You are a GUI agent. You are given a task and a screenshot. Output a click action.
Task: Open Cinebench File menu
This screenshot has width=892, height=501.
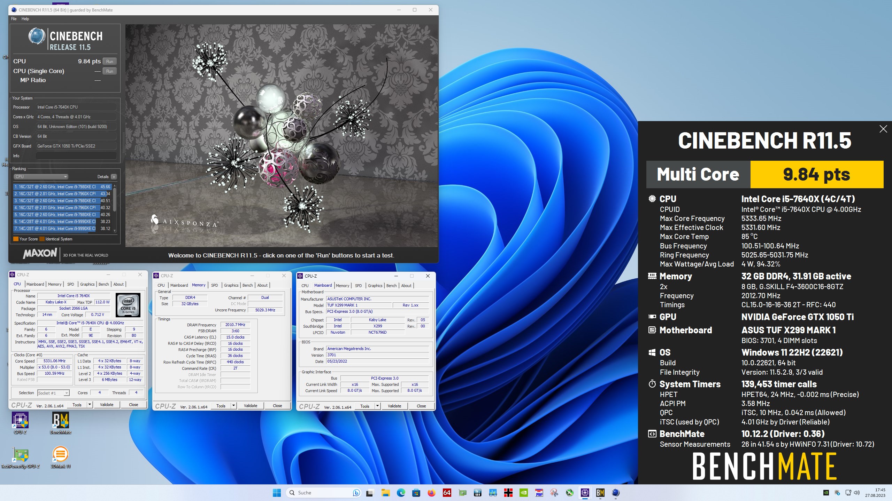click(14, 19)
